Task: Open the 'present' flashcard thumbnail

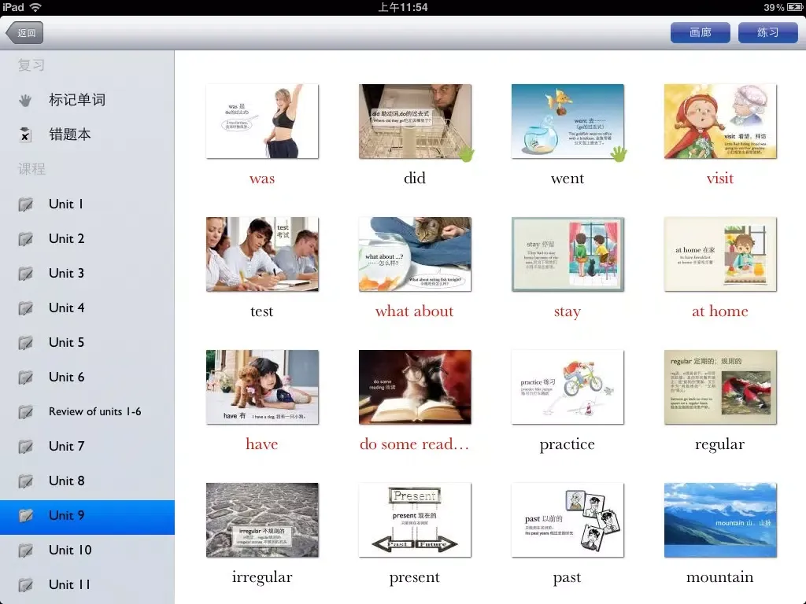Action: coord(415,521)
